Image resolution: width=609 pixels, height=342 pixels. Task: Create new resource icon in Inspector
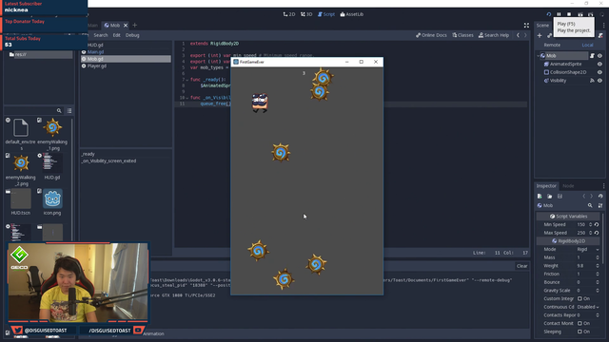(540, 197)
